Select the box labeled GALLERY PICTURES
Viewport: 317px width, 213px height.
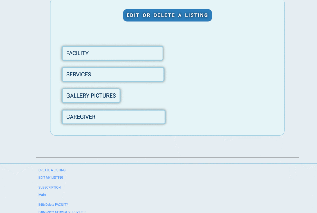point(91,96)
